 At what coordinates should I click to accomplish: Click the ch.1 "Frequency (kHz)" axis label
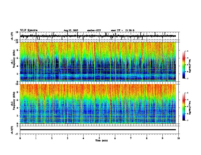click(x=14, y=59)
